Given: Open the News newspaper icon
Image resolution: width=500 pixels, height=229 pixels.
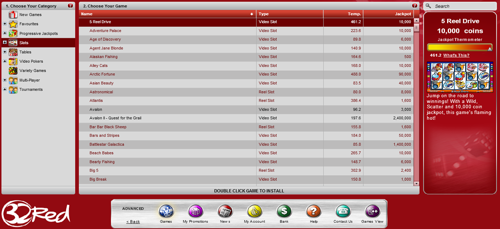Looking at the screenshot, I should click(x=225, y=211).
